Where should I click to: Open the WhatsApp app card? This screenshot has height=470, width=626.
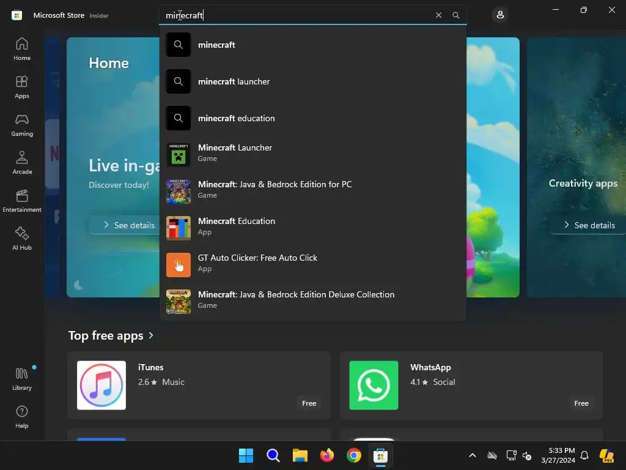(471, 386)
